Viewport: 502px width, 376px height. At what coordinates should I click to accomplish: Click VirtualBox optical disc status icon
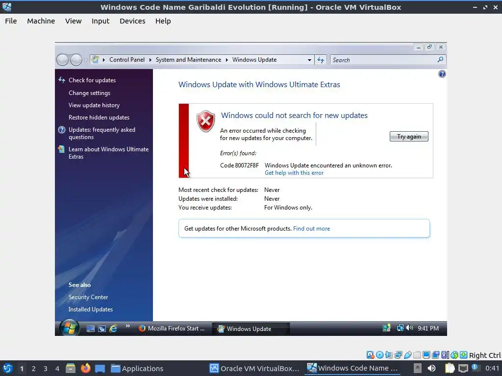click(x=380, y=355)
